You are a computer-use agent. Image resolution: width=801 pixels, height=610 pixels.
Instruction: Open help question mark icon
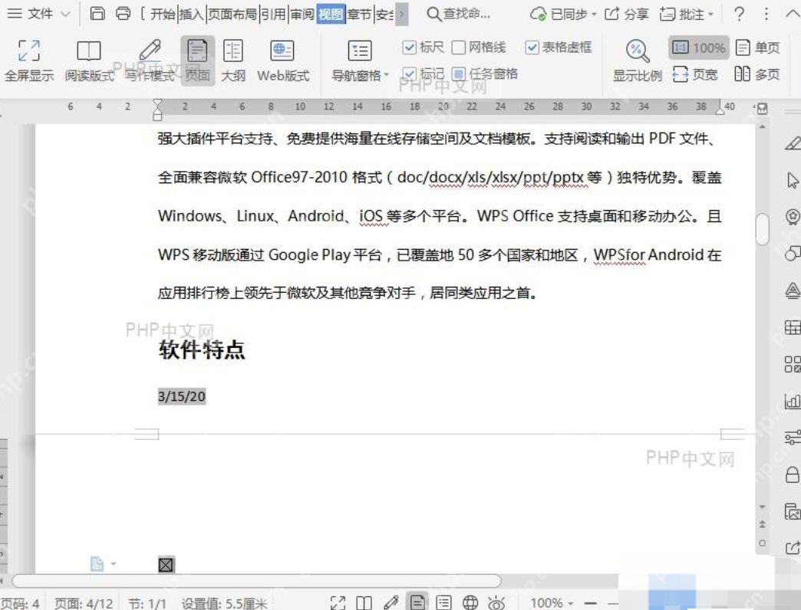pyautogui.click(x=739, y=14)
